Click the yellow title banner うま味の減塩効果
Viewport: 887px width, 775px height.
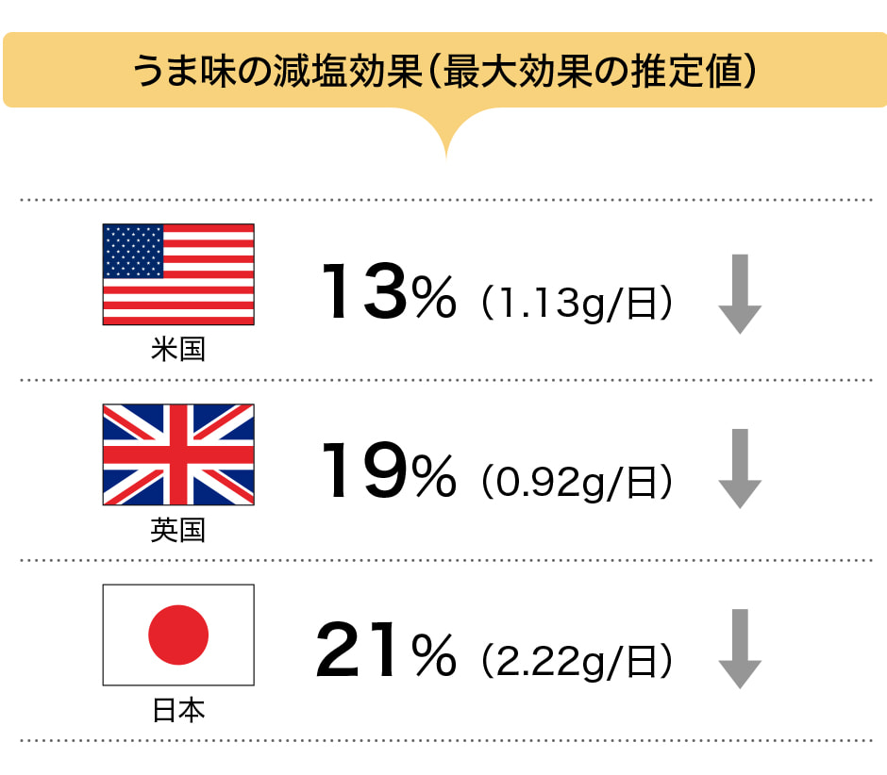[x=444, y=70]
